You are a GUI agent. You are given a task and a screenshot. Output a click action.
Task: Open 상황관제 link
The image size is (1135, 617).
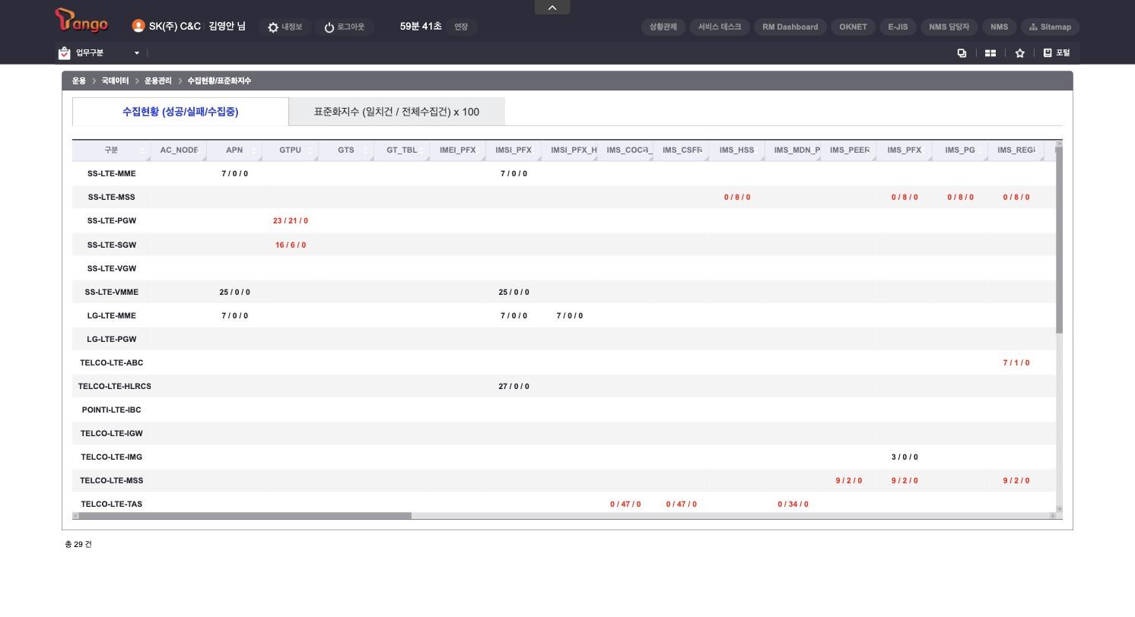(663, 27)
